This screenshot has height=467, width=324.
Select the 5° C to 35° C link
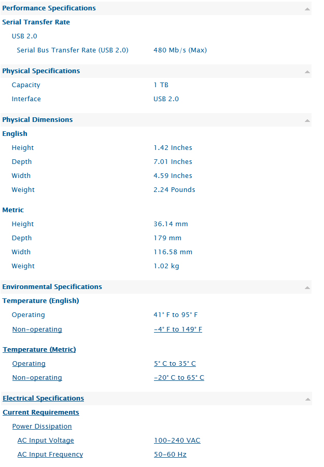click(175, 364)
